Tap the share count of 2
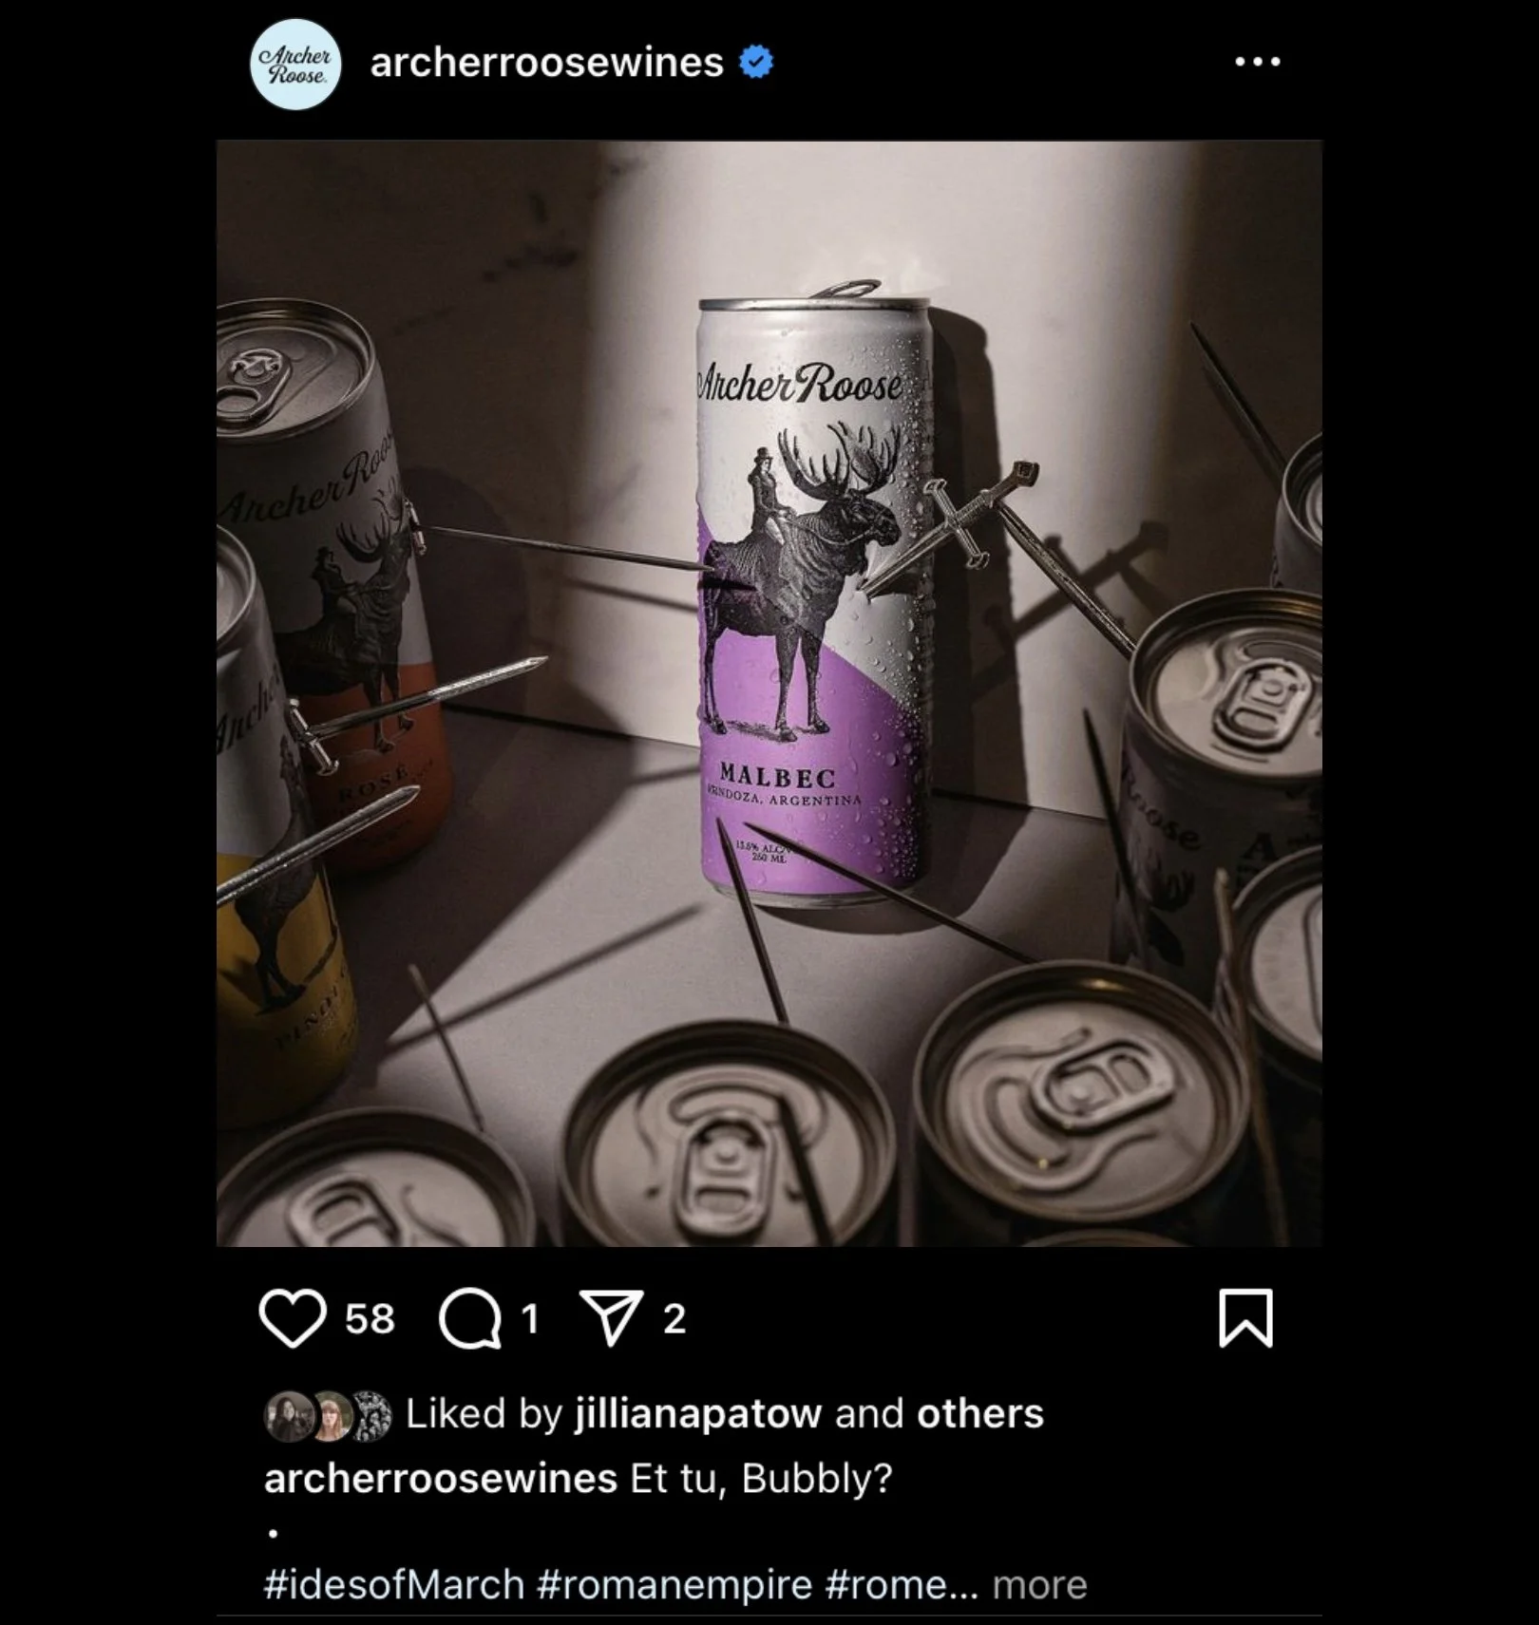1539x1625 pixels. tap(674, 1318)
